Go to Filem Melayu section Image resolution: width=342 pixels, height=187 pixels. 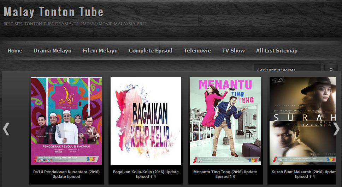pos(100,51)
